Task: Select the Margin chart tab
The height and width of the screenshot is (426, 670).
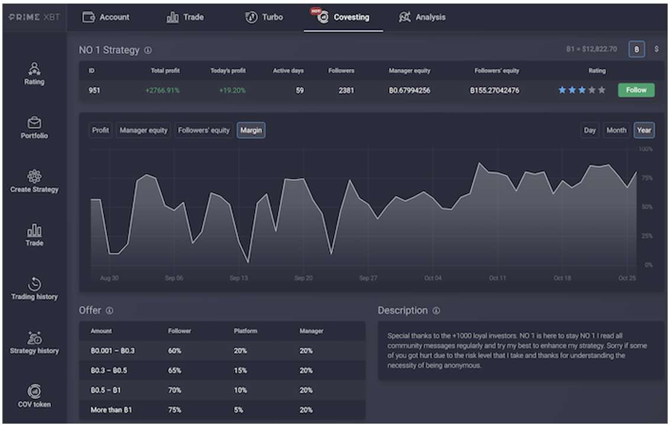Action: [x=251, y=130]
